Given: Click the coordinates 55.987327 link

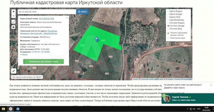Looking at the screenshot, I should [41, 52].
